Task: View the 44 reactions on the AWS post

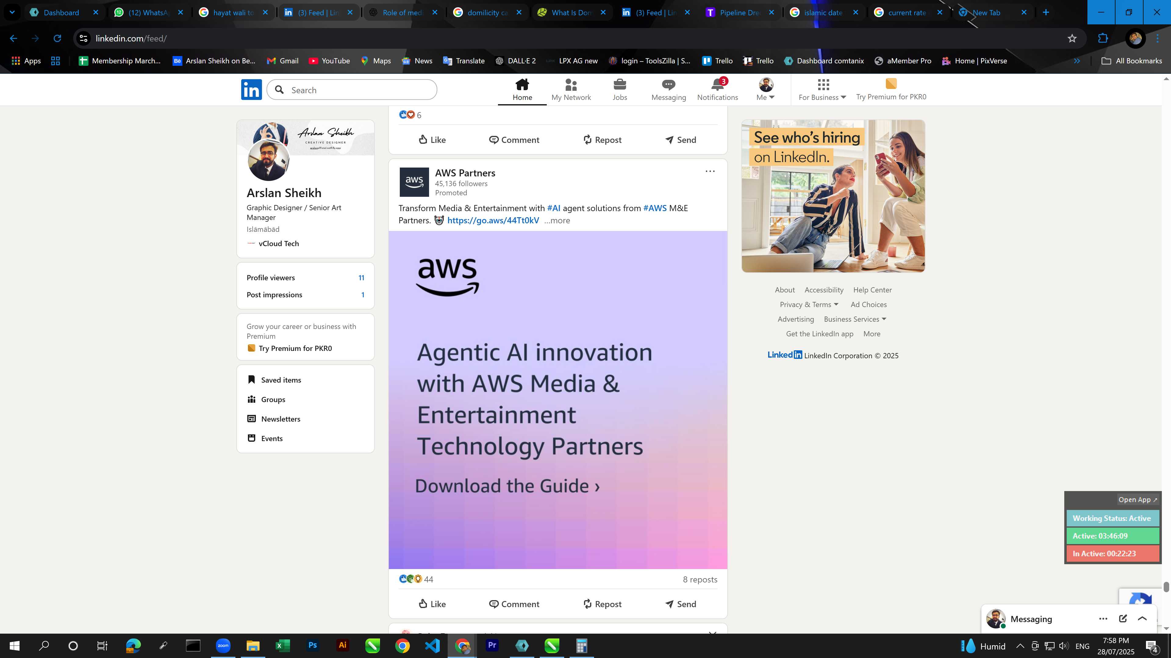Action: 416,579
